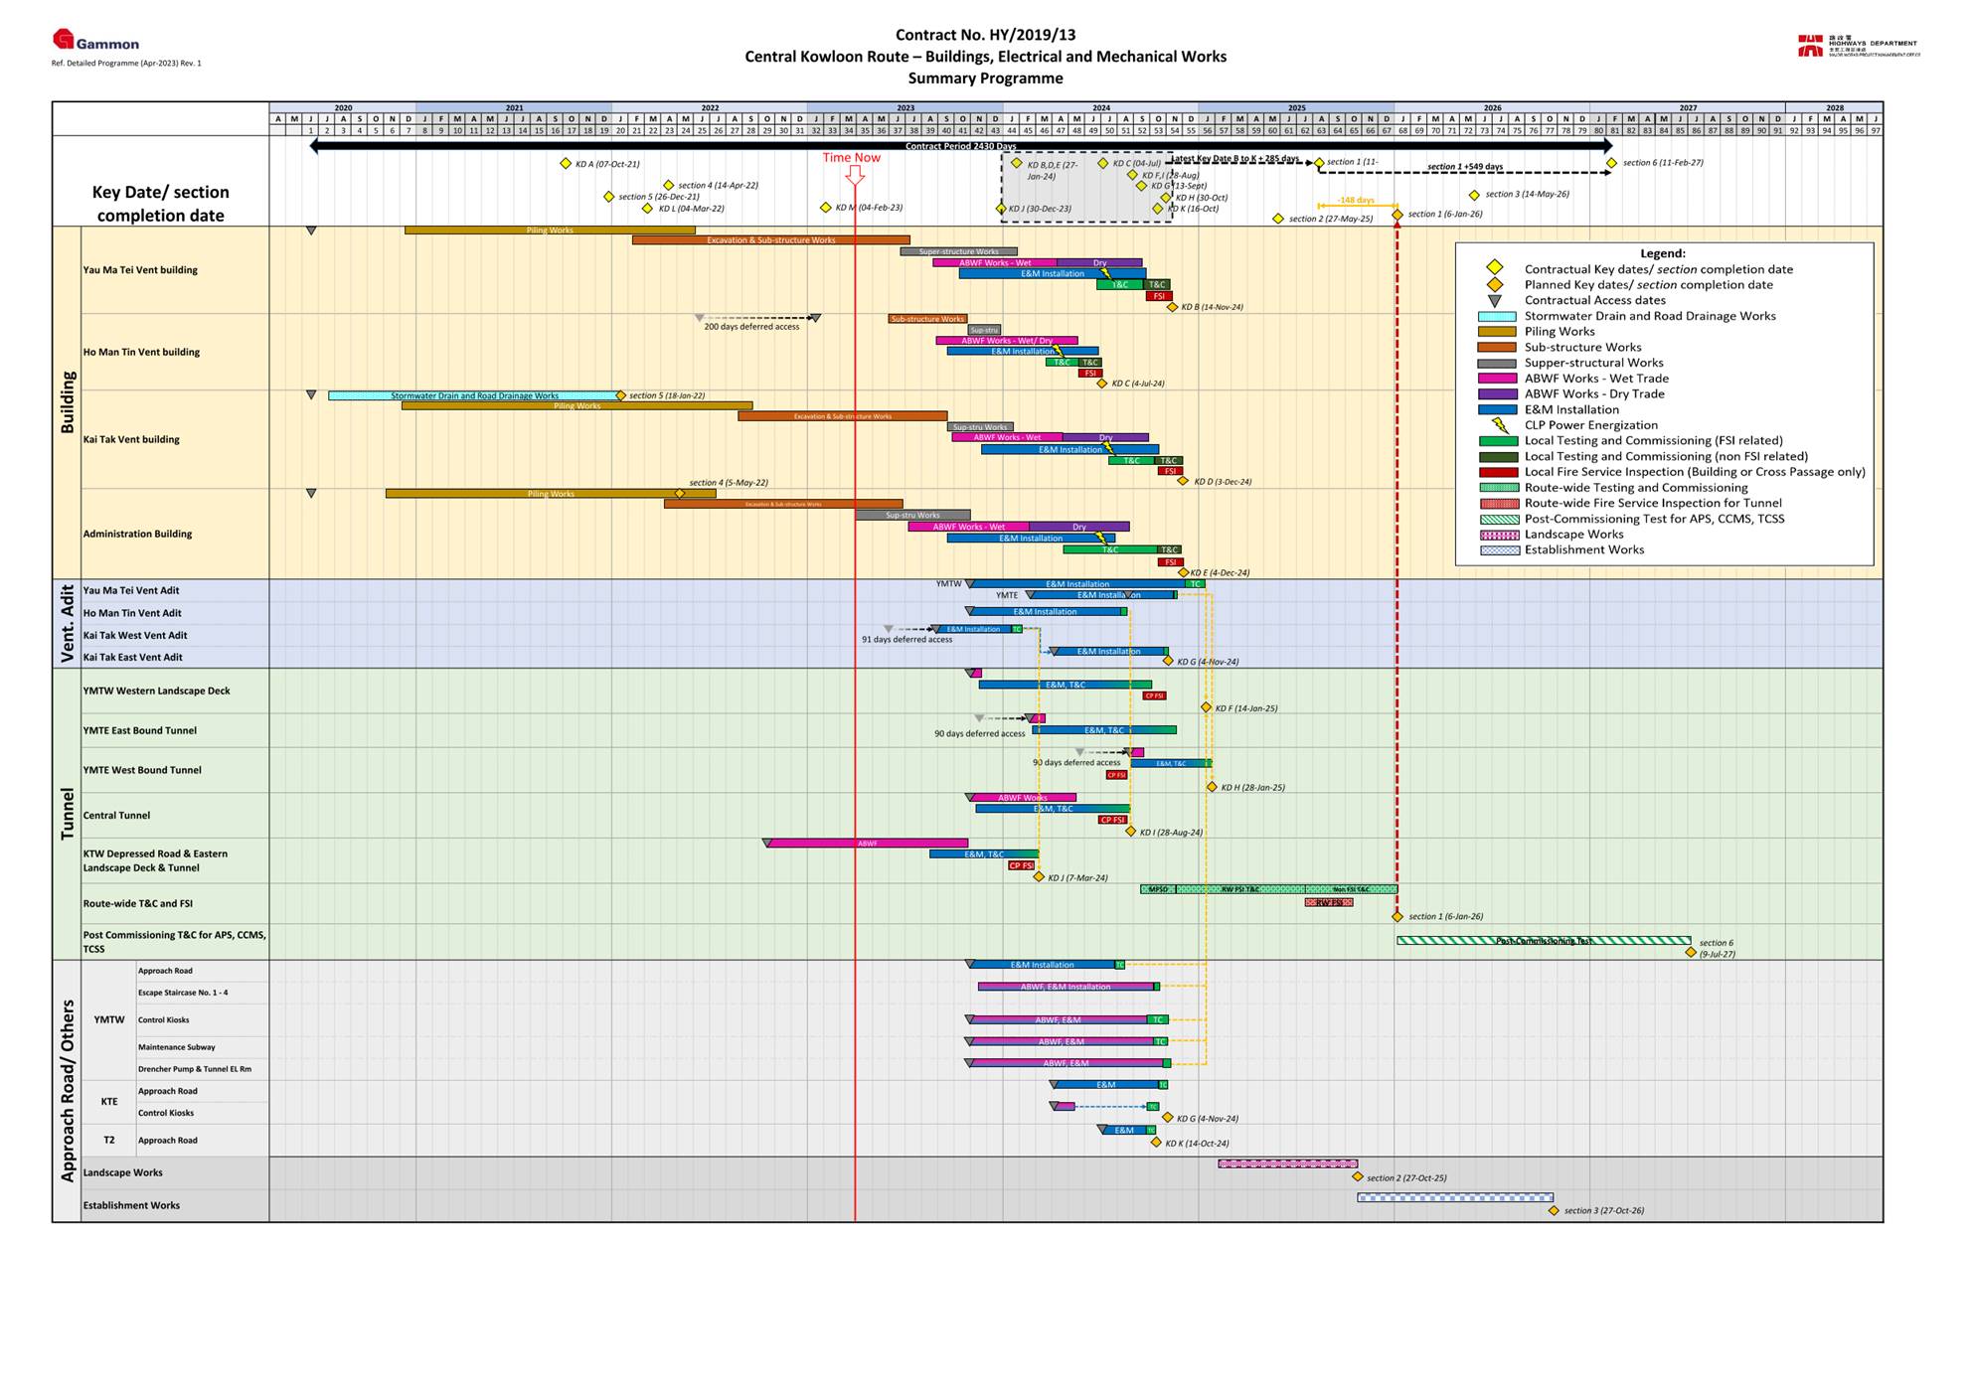Click the Stormwater Drain and Road Drainage Works bar
The width and height of the screenshot is (1972, 1393).
474,395
